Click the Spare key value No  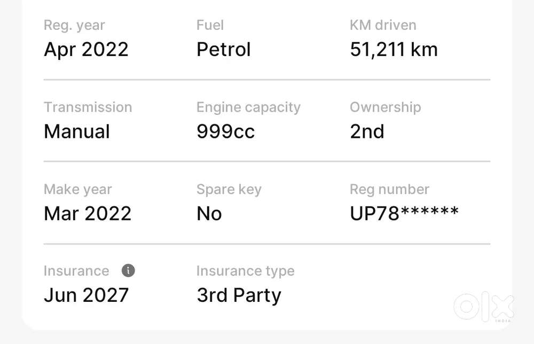[209, 214]
